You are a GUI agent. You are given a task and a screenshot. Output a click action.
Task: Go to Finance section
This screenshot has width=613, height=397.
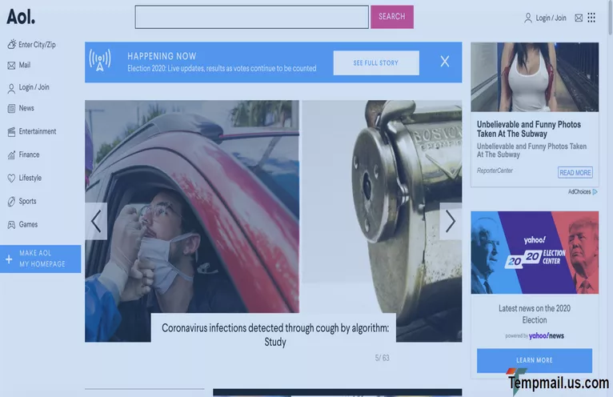pyautogui.click(x=29, y=154)
